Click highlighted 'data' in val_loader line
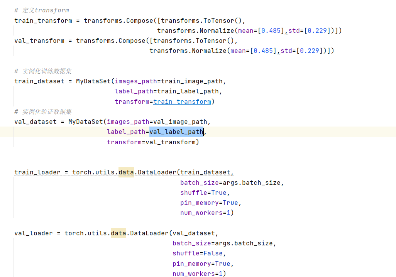Viewport: 396px width, 277px height. pyautogui.click(x=118, y=233)
